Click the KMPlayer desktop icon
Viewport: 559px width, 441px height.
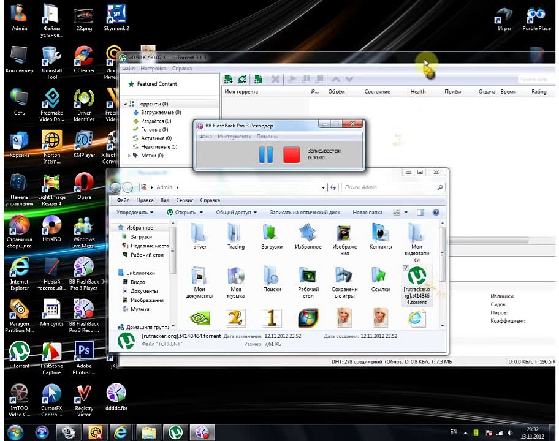click(x=84, y=145)
